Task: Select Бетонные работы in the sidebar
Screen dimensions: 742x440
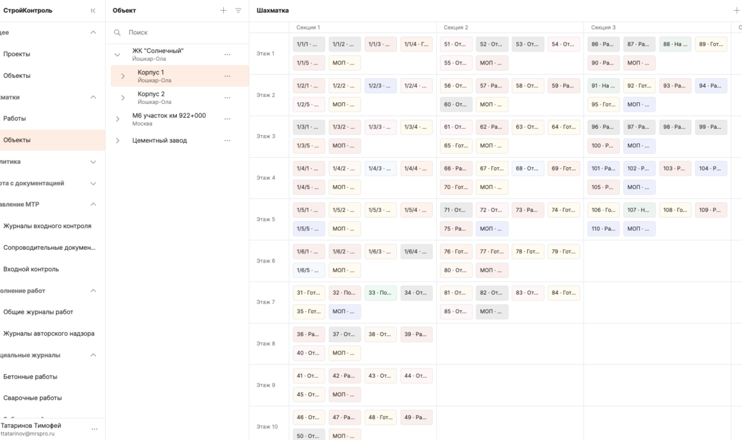Action: coord(30,377)
